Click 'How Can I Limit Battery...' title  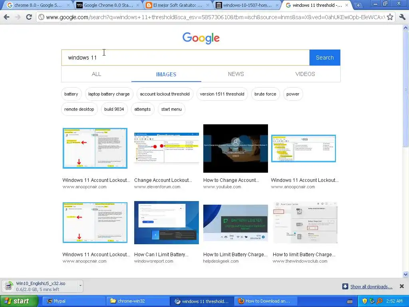point(161,255)
